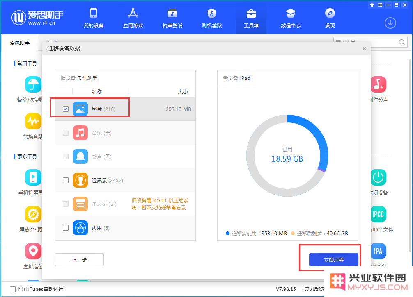Click the search magnifier icon
The image size is (413, 297).
tap(402, 42)
